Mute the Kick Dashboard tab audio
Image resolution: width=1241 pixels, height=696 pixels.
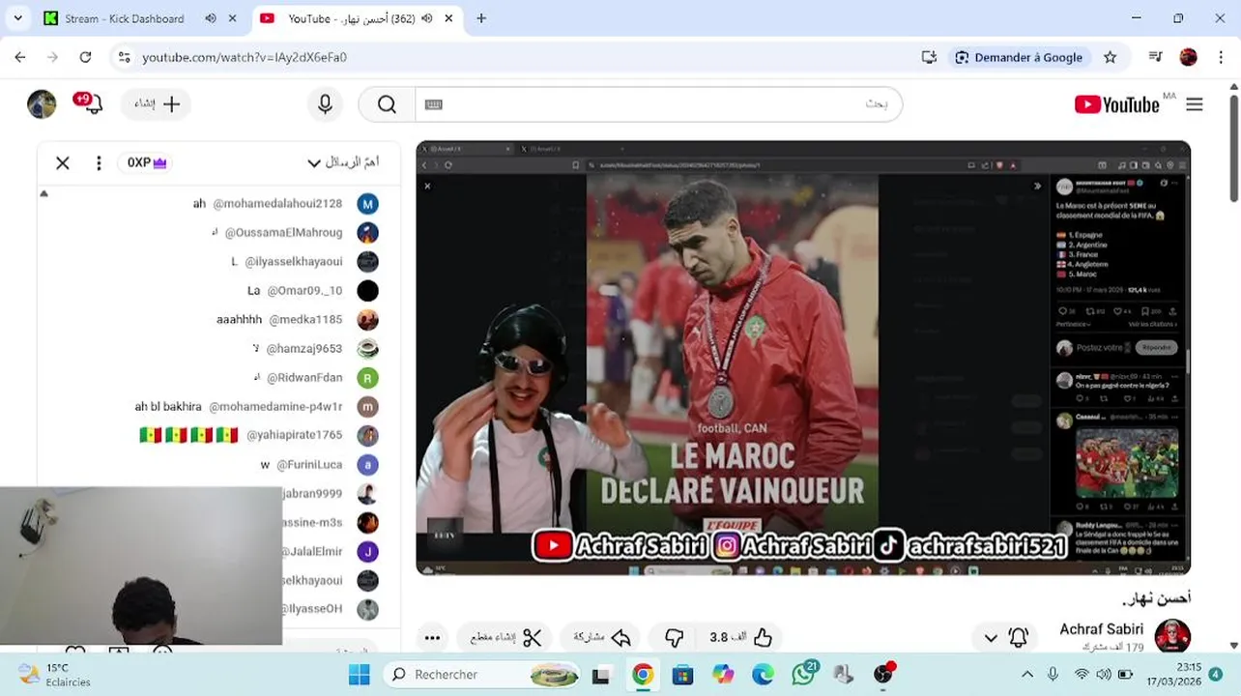211,18
